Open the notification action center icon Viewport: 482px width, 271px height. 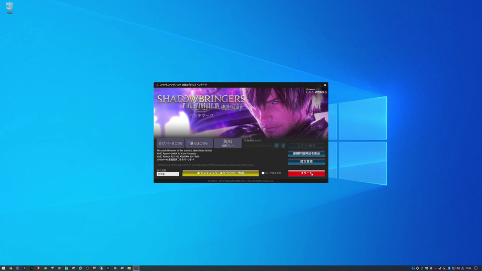coord(476,268)
